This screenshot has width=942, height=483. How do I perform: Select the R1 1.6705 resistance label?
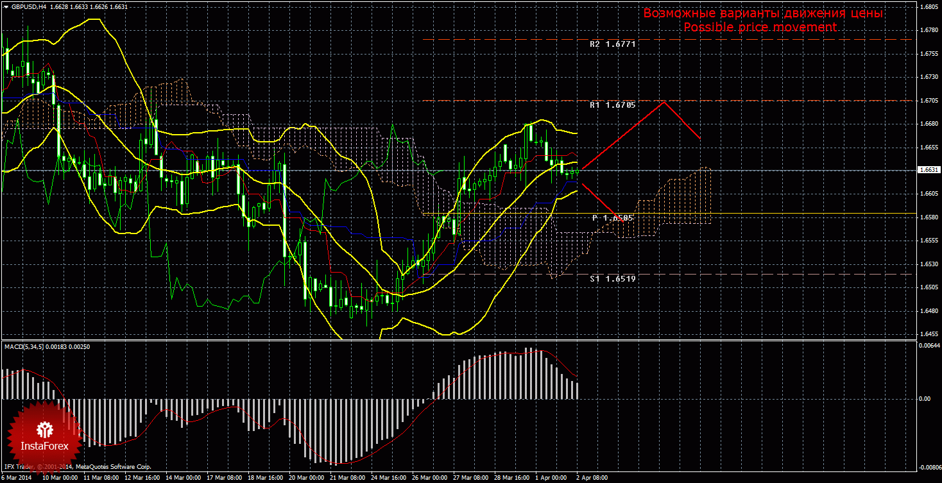pos(612,105)
